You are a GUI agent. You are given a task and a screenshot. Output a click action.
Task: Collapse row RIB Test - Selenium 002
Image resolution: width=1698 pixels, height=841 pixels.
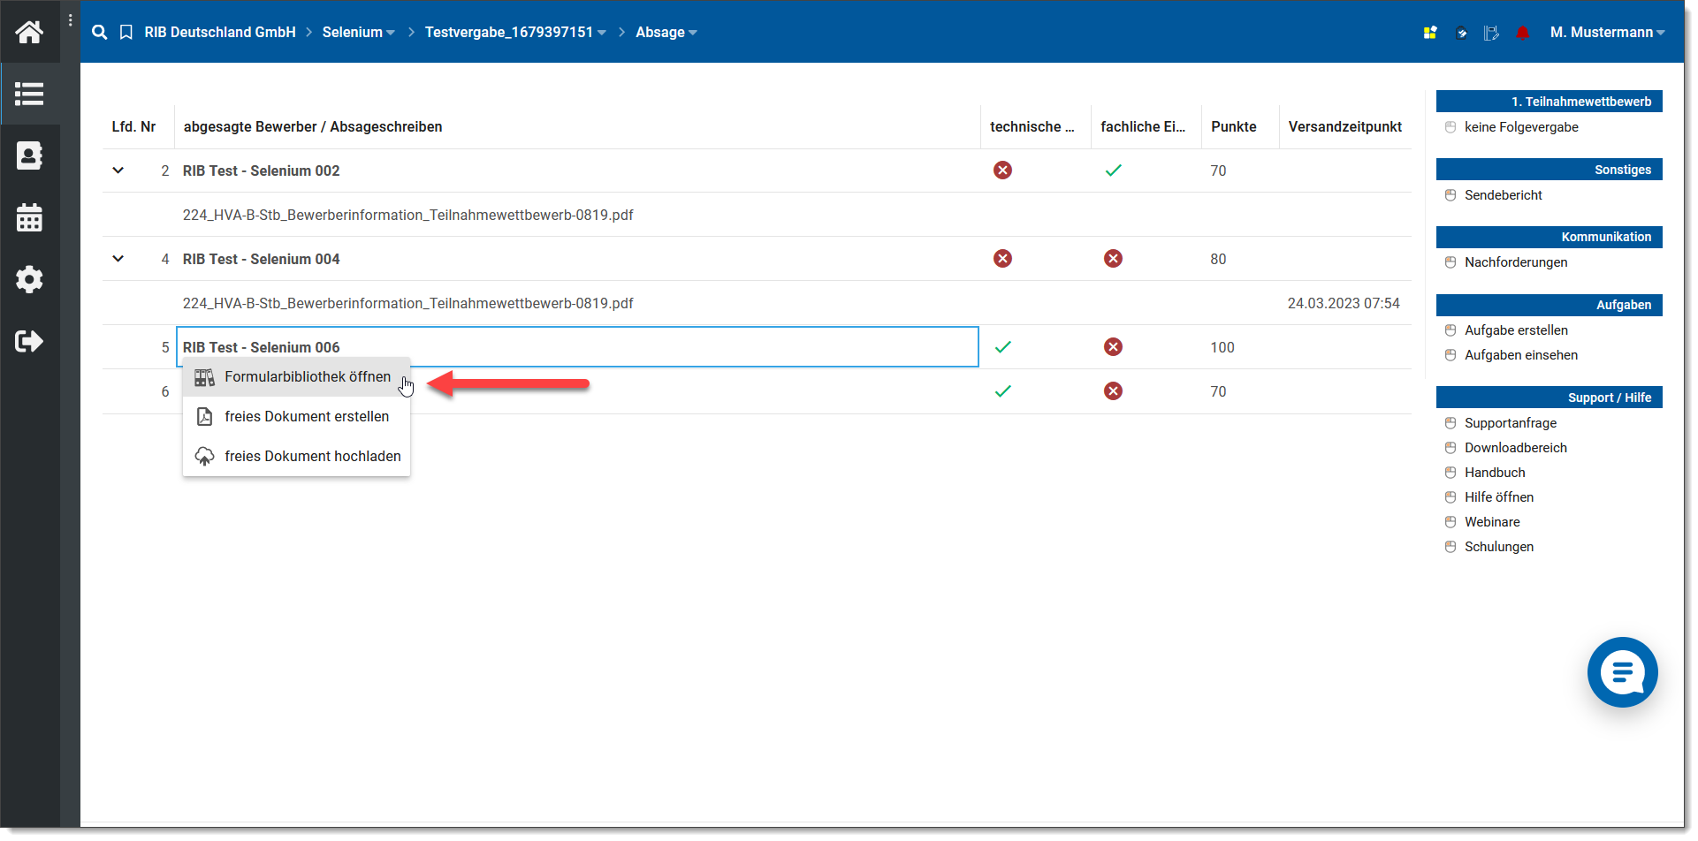click(118, 170)
